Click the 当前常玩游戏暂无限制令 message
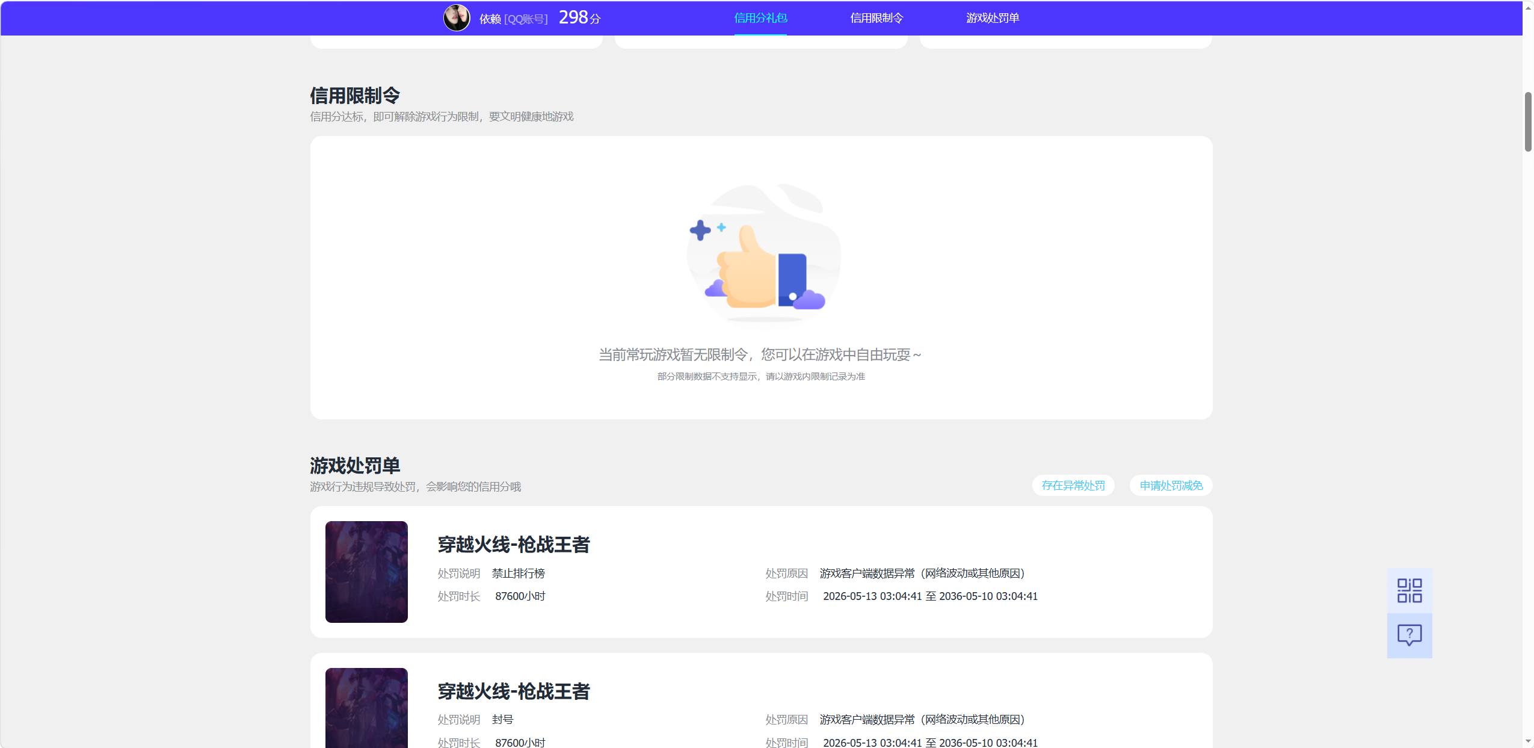Screen dimensions: 1534x748 760,354
